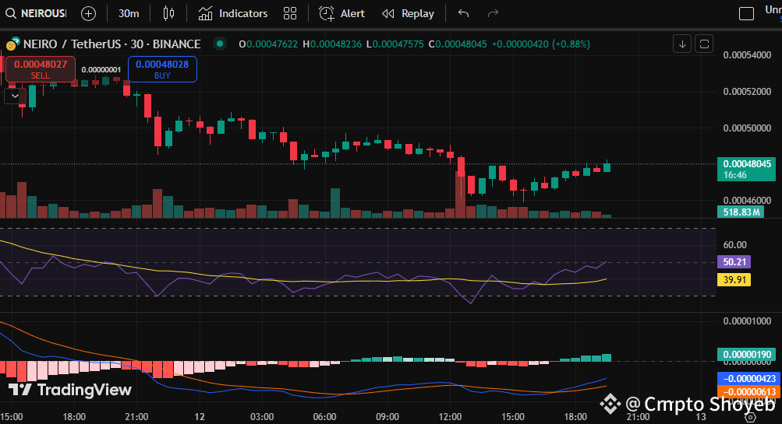Screen dimensions: 782x424
Task: Open the 30m timeframe selector
Action: point(128,13)
